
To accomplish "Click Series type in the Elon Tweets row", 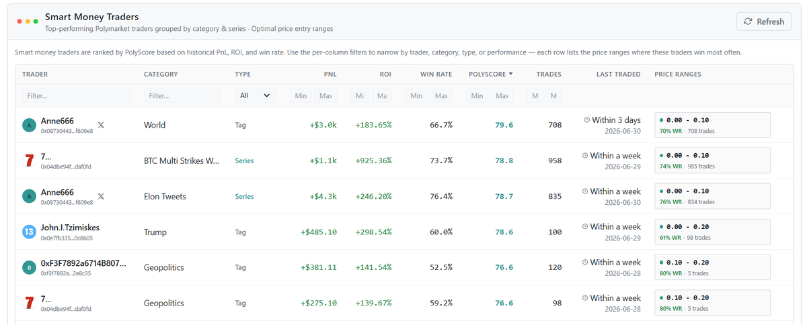I will [x=245, y=196].
